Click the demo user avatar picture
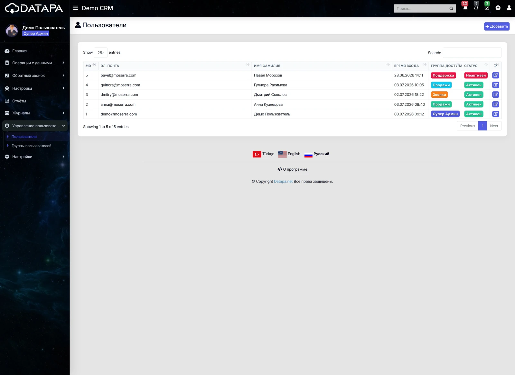The height and width of the screenshot is (375, 515). tap(12, 31)
